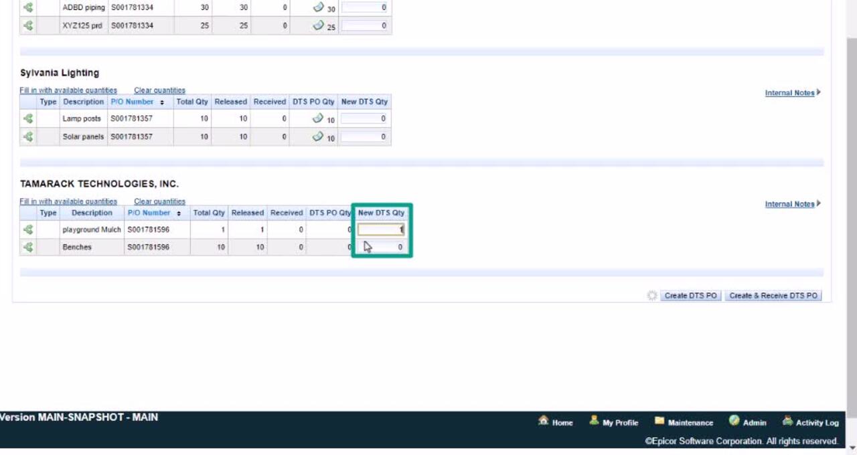This screenshot has width=857, height=455.
Task: Open the Activity Log in footer
Action: (x=810, y=422)
